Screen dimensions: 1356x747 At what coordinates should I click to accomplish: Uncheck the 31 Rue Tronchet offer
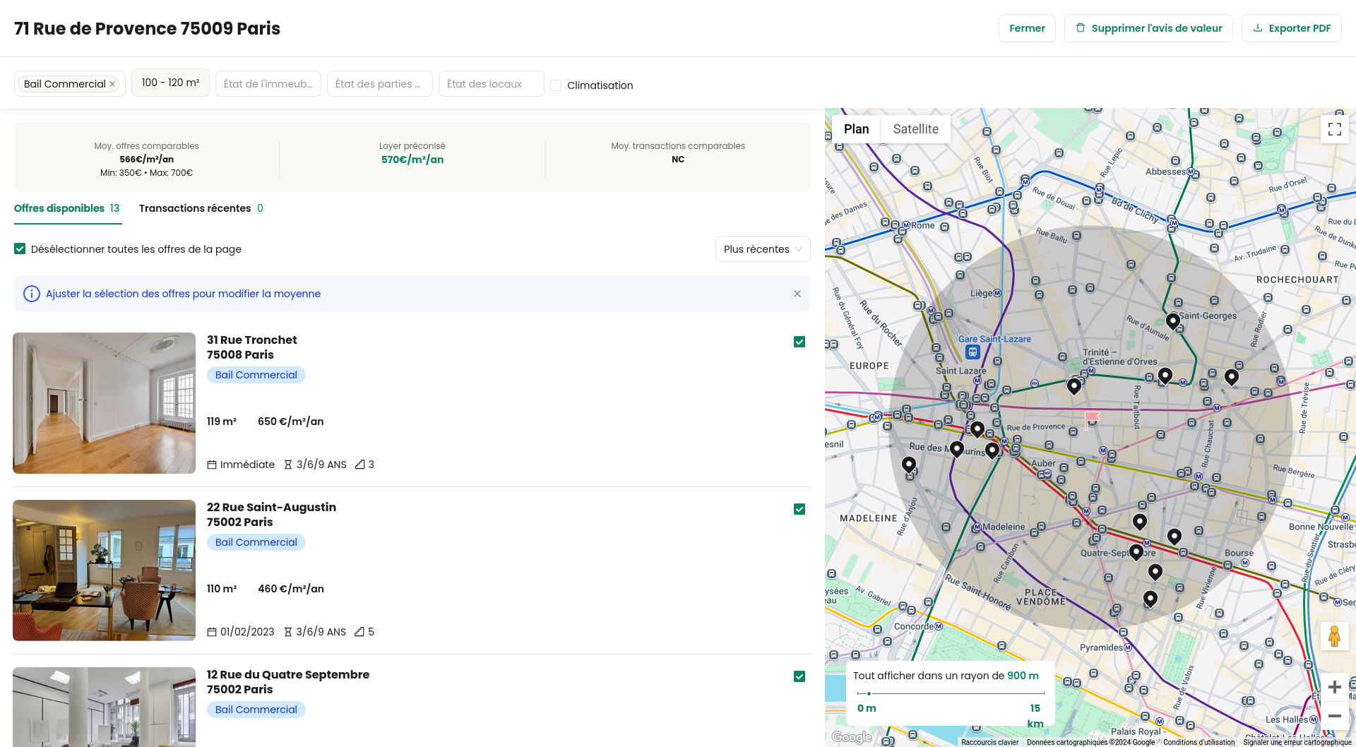(x=799, y=342)
